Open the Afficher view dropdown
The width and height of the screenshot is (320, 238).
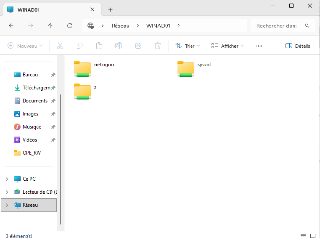tap(228, 46)
